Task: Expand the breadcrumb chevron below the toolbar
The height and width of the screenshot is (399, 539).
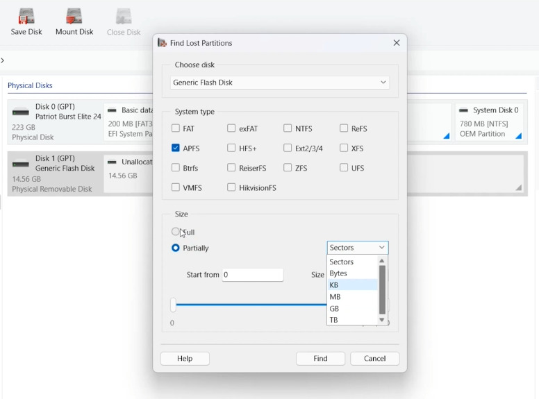Action: (2, 60)
